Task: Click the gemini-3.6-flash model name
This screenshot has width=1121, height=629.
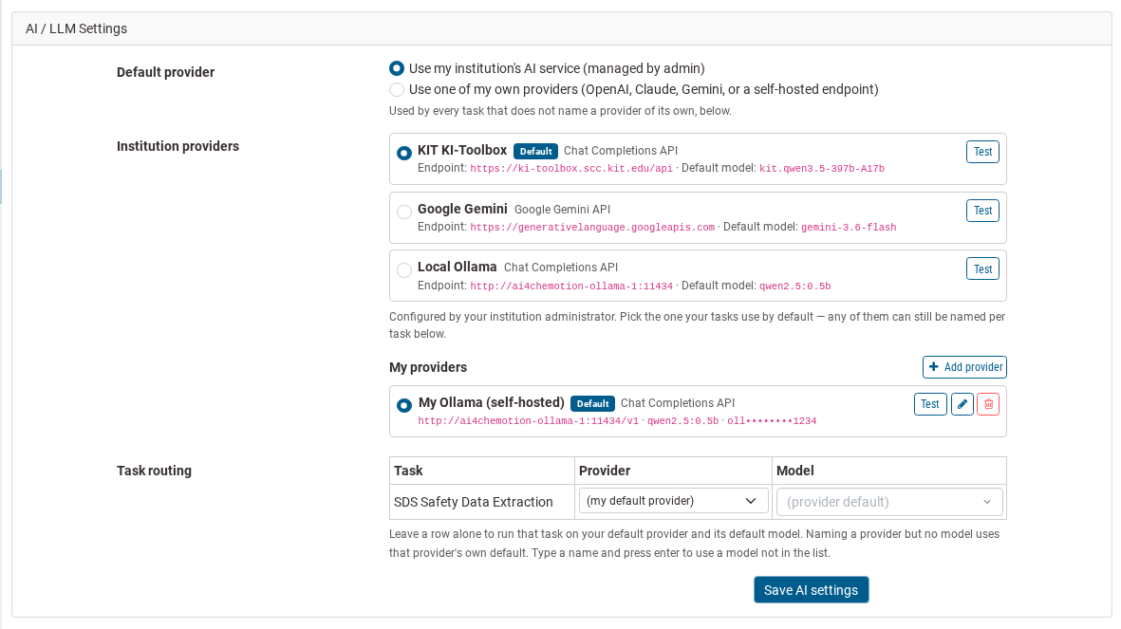Action: coord(848,228)
